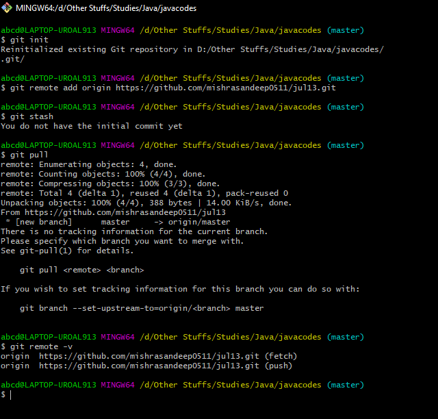Screen dimensions: 438x419
Task: Click the origin URL line ending '(push)'
Action: pos(146,366)
